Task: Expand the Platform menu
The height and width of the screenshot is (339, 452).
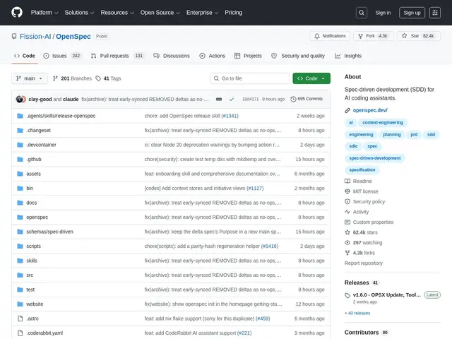Action: pos(44,13)
